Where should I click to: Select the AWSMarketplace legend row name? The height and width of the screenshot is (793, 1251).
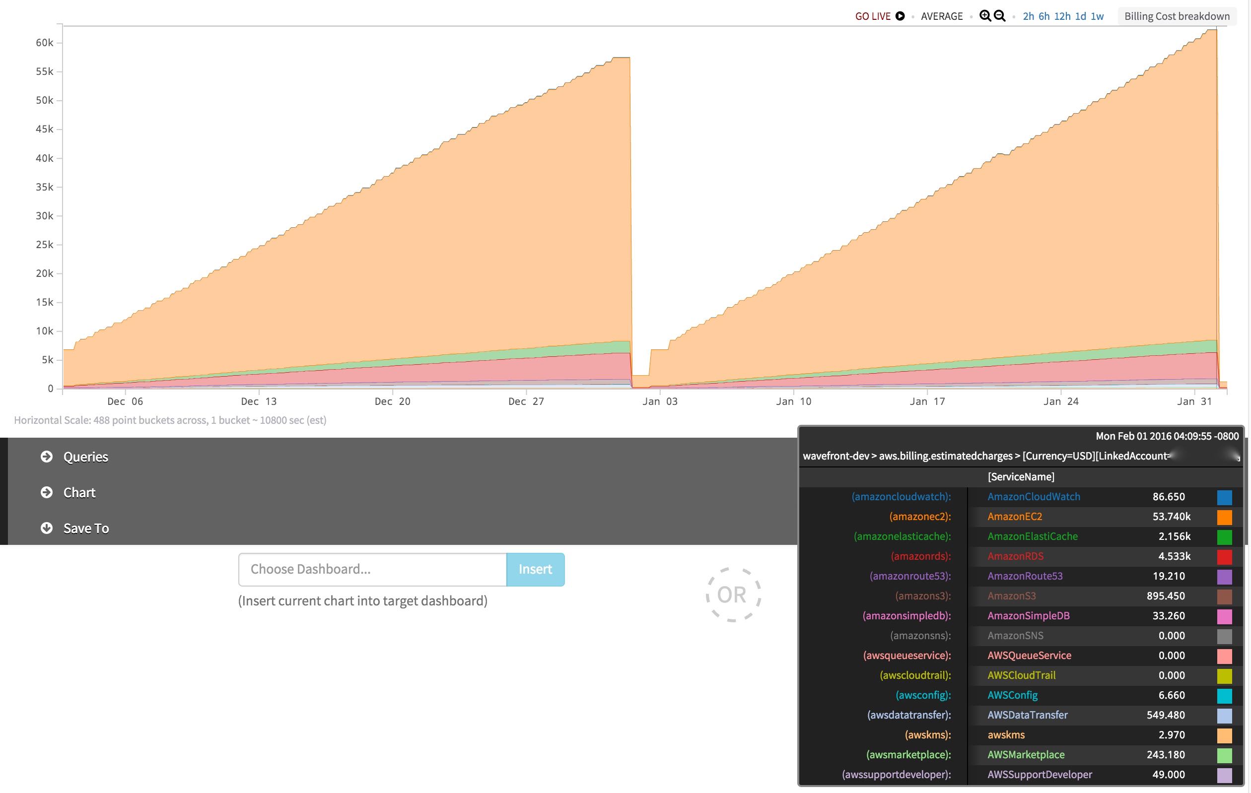click(1026, 755)
